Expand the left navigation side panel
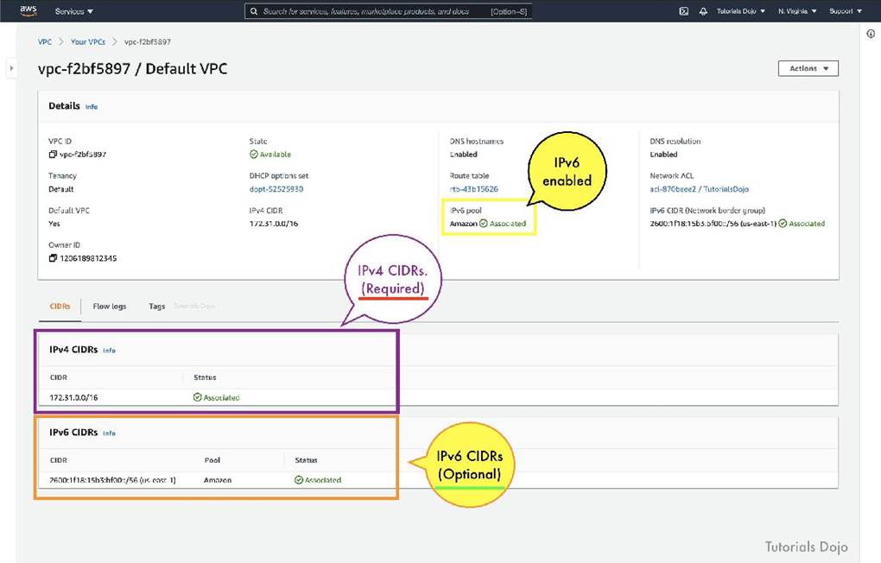 coord(10,68)
